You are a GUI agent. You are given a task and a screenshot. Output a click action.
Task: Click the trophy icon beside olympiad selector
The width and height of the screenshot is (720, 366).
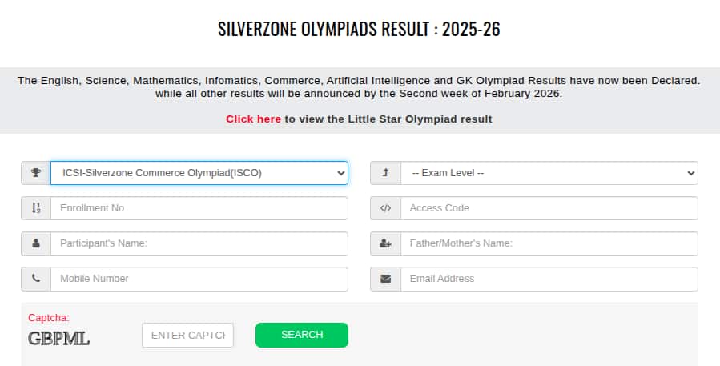coord(36,173)
